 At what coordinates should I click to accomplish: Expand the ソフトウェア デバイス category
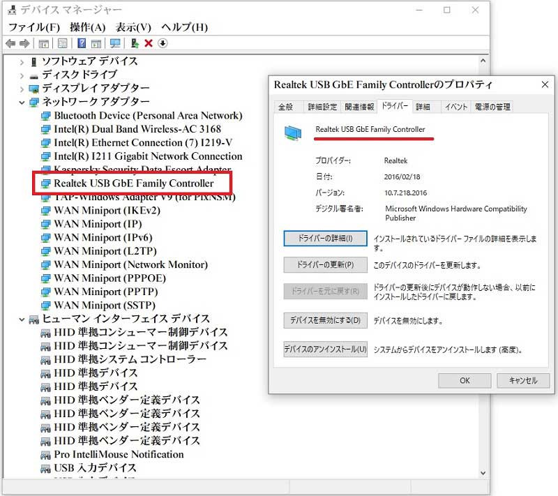(x=22, y=62)
